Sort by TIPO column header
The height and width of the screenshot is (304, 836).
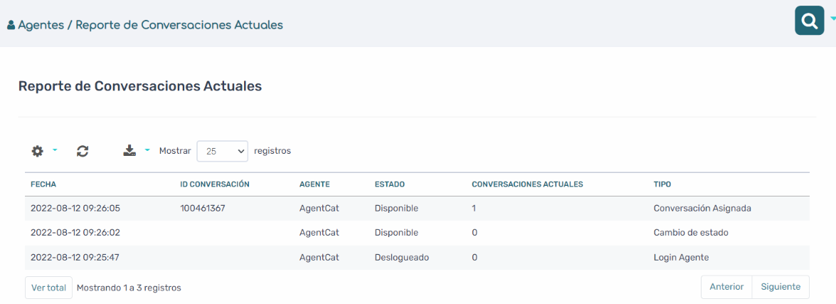tap(662, 184)
